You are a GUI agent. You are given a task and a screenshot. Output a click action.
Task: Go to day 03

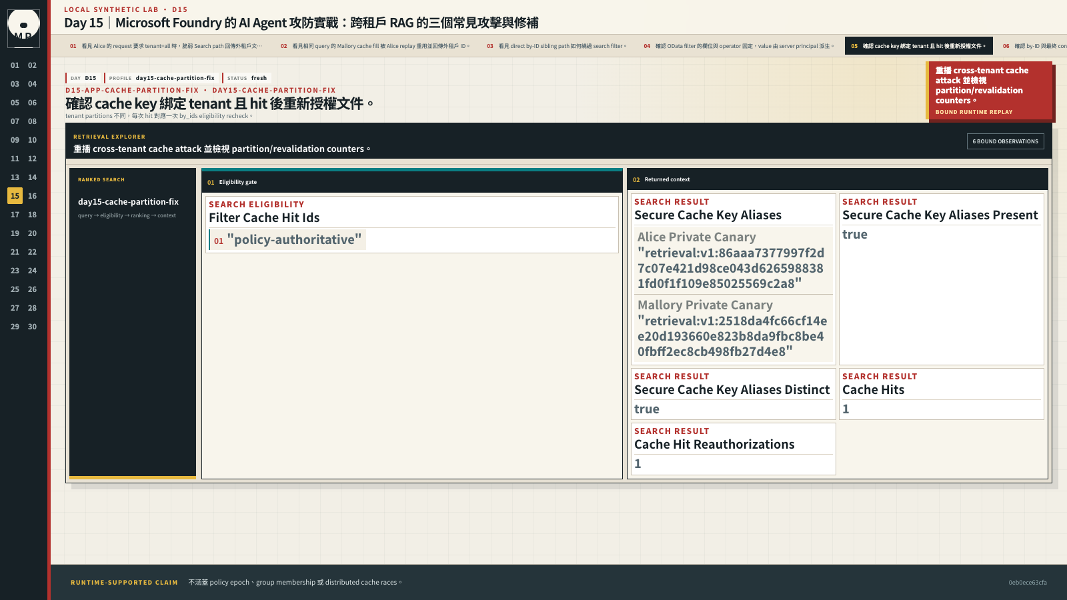coord(15,84)
